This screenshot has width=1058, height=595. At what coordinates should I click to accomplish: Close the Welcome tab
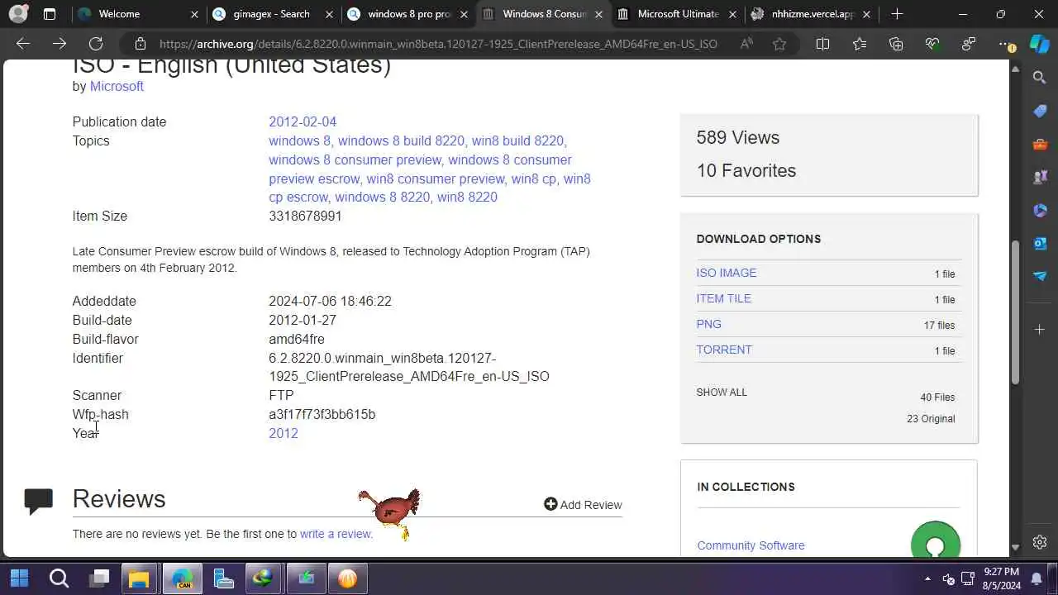click(194, 14)
